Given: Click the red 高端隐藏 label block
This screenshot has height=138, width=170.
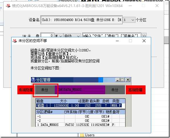Looking at the screenshot, I should pos(136,90).
